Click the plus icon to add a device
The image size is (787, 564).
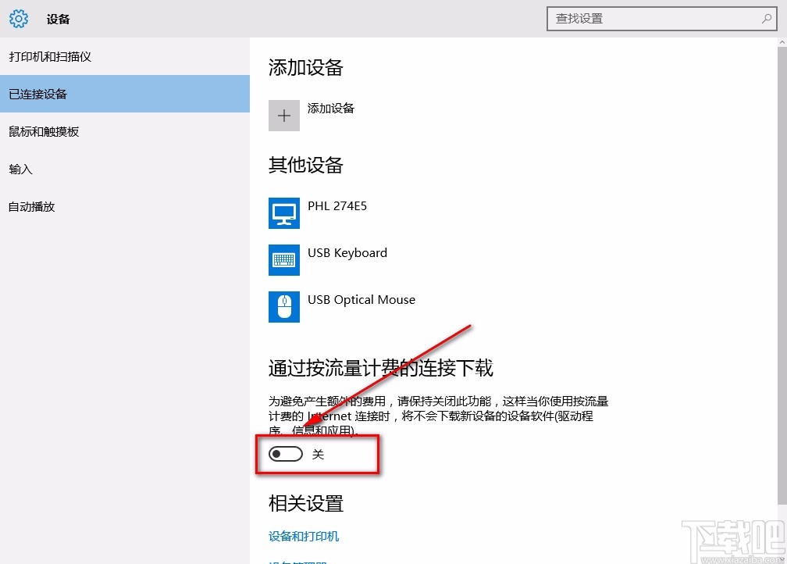pyautogui.click(x=283, y=115)
